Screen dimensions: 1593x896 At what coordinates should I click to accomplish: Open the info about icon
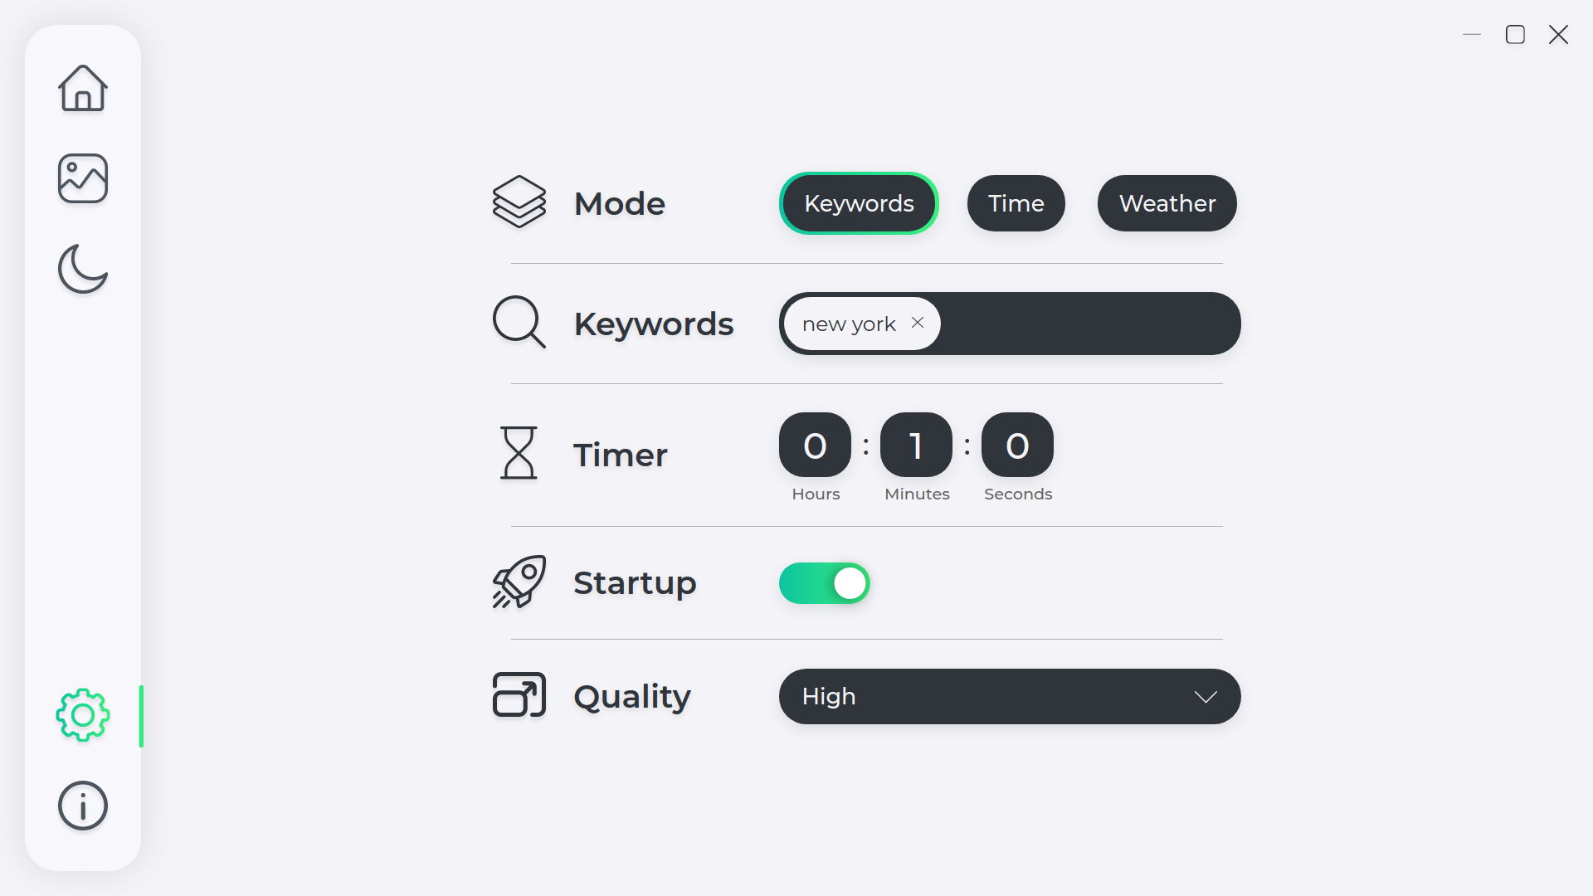(83, 806)
